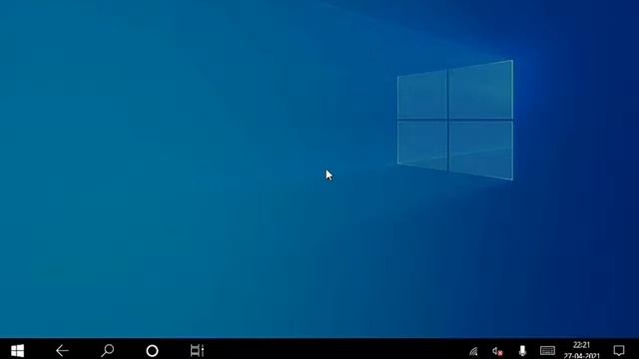Open the taskbar Search magnifier
The height and width of the screenshot is (359, 639).
(x=107, y=350)
